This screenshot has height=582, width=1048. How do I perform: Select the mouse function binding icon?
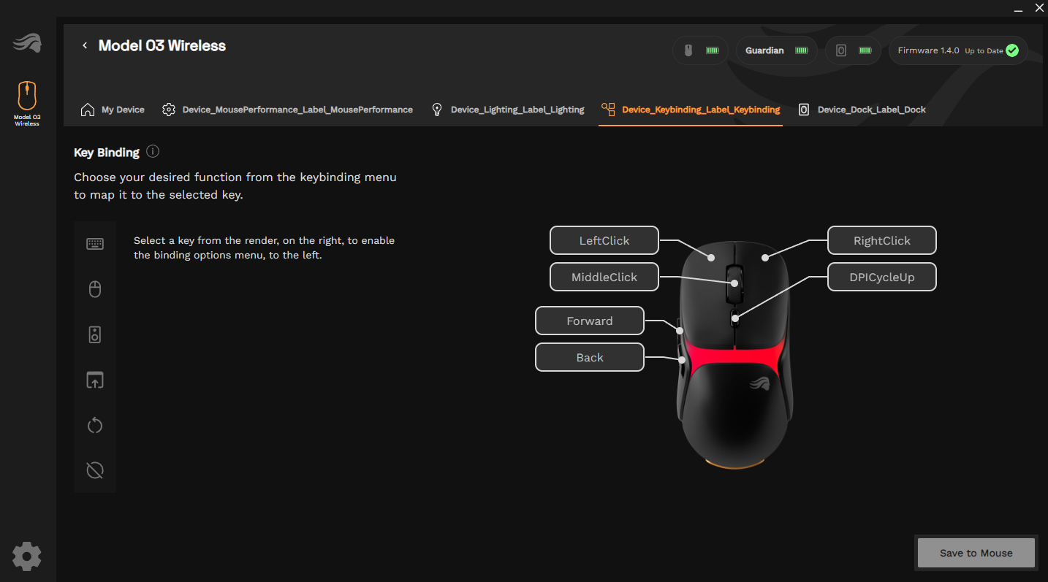click(95, 290)
